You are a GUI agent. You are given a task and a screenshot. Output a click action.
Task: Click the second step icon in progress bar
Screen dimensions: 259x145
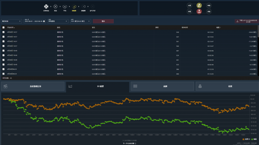click(x=55, y=6)
